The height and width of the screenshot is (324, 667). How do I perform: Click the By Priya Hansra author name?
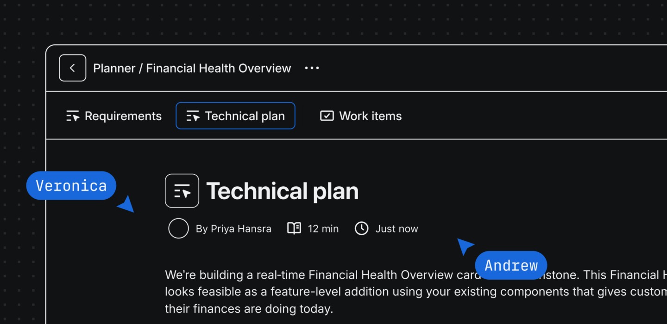pos(233,229)
